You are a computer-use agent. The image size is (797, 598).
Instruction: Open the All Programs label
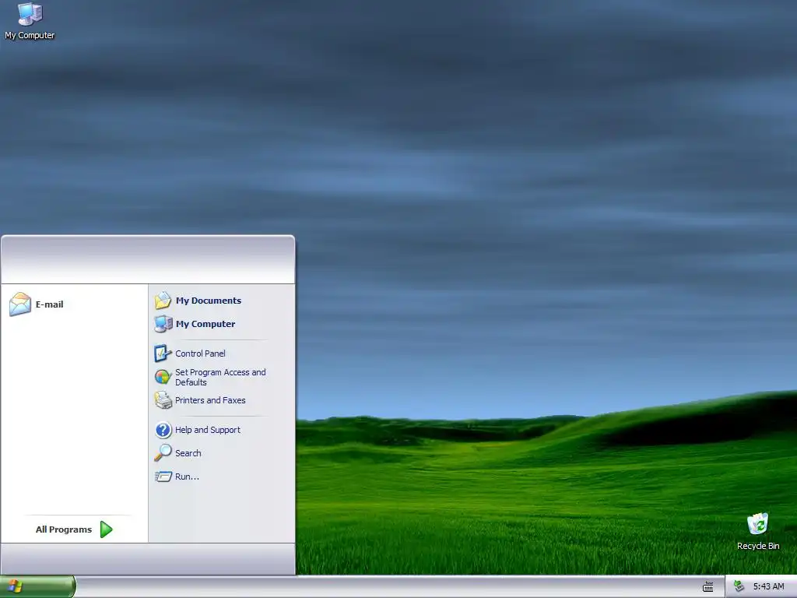tap(64, 529)
